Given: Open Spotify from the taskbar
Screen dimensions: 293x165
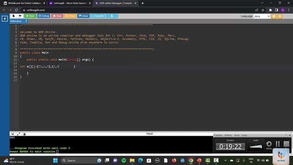Looking at the screenshot, I should (x=124, y=160).
